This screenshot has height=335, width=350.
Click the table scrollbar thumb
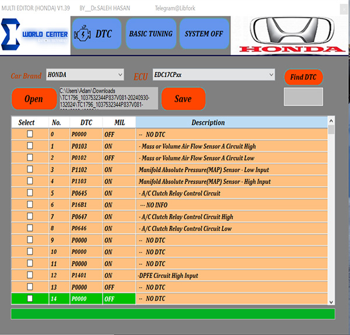[331, 130]
